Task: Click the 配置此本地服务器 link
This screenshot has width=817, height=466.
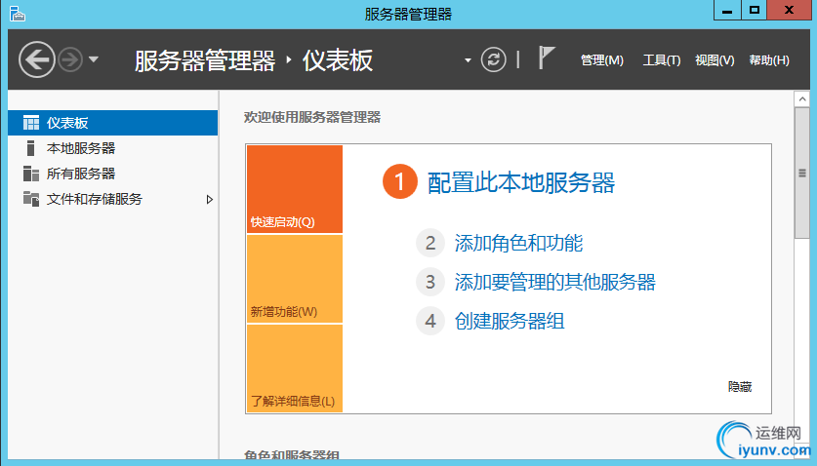Action: pyautogui.click(x=521, y=182)
